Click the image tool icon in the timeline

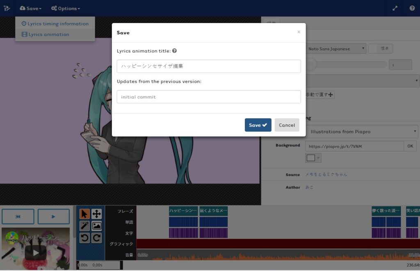coord(97,225)
